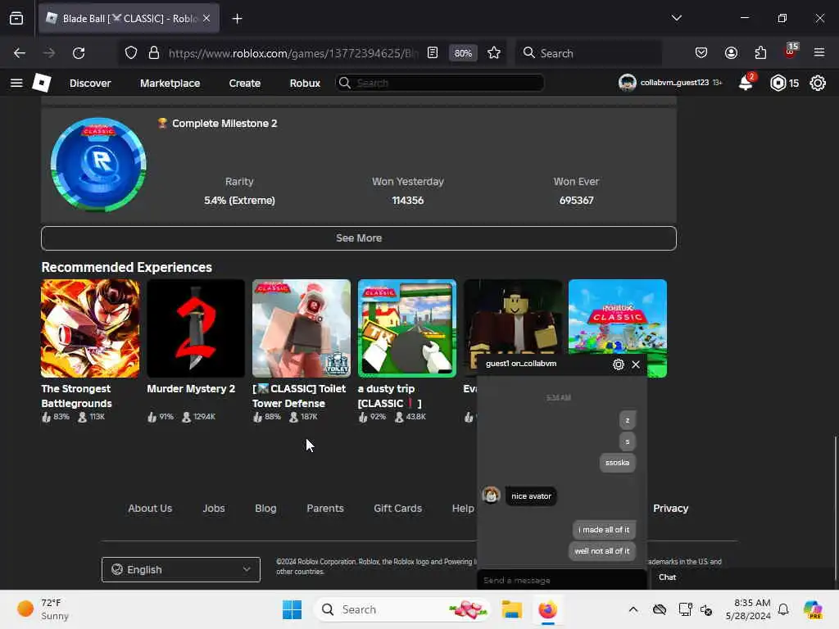This screenshot has width=839, height=629.
Task: Toggle reader view icon in address bar
Action: pos(433,53)
